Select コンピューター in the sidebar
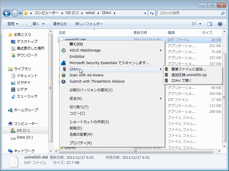Viewport: 229px width, 171px height. tap(23, 124)
